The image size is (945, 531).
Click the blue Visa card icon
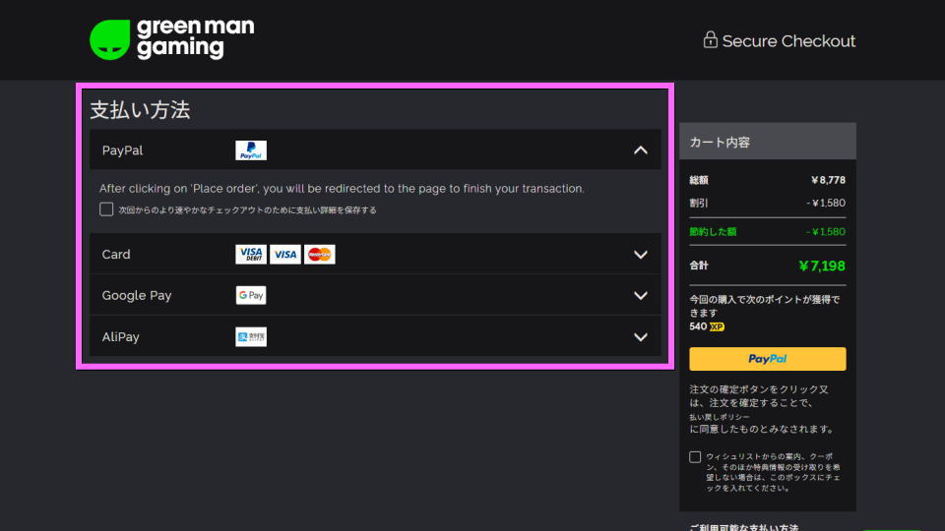click(285, 255)
